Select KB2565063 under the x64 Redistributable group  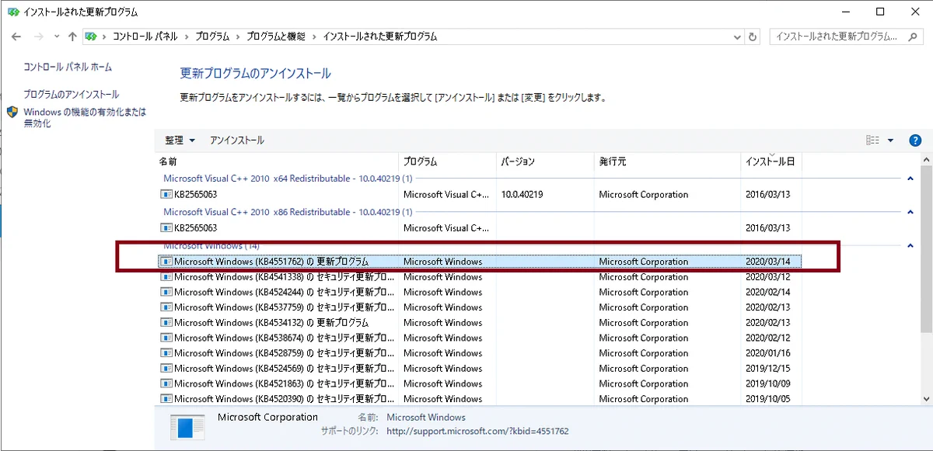click(x=480, y=195)
